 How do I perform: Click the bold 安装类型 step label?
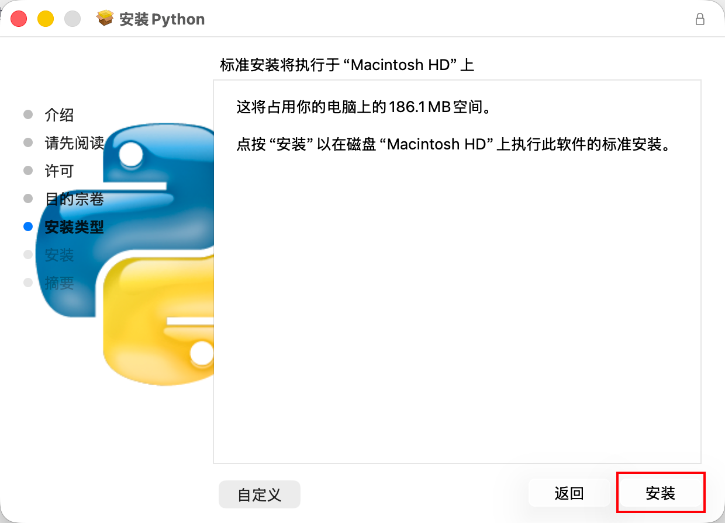click(x=75, y=227)
